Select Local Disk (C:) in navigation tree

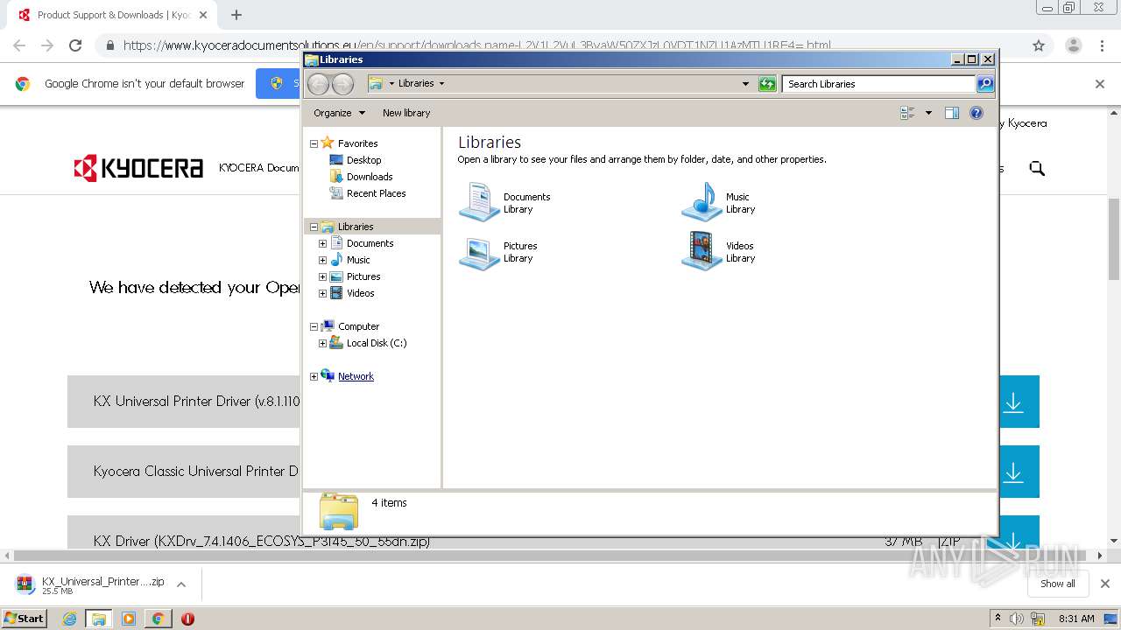tap(377, 343)
